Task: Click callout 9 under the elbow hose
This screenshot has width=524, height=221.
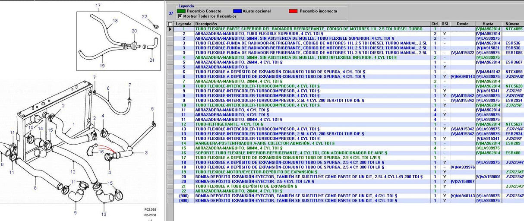Action: [75, 212]
